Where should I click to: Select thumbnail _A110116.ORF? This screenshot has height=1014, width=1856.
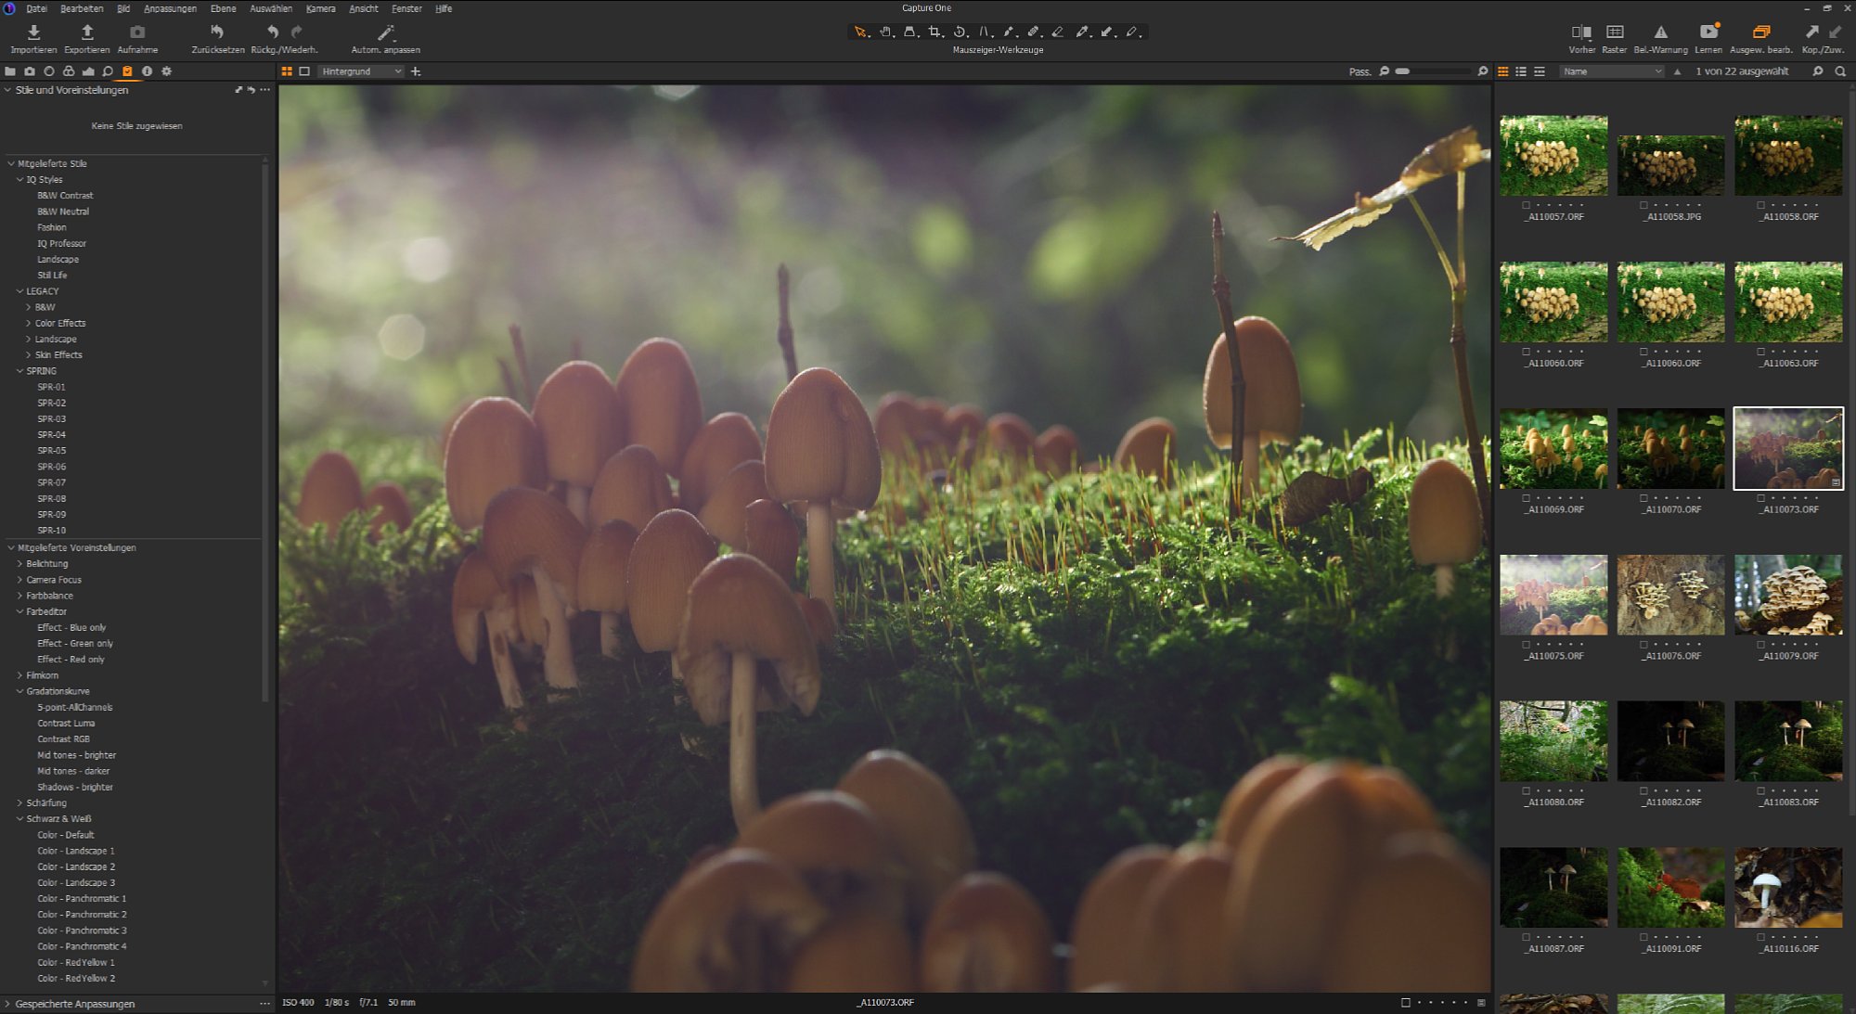click(1788, 888)
